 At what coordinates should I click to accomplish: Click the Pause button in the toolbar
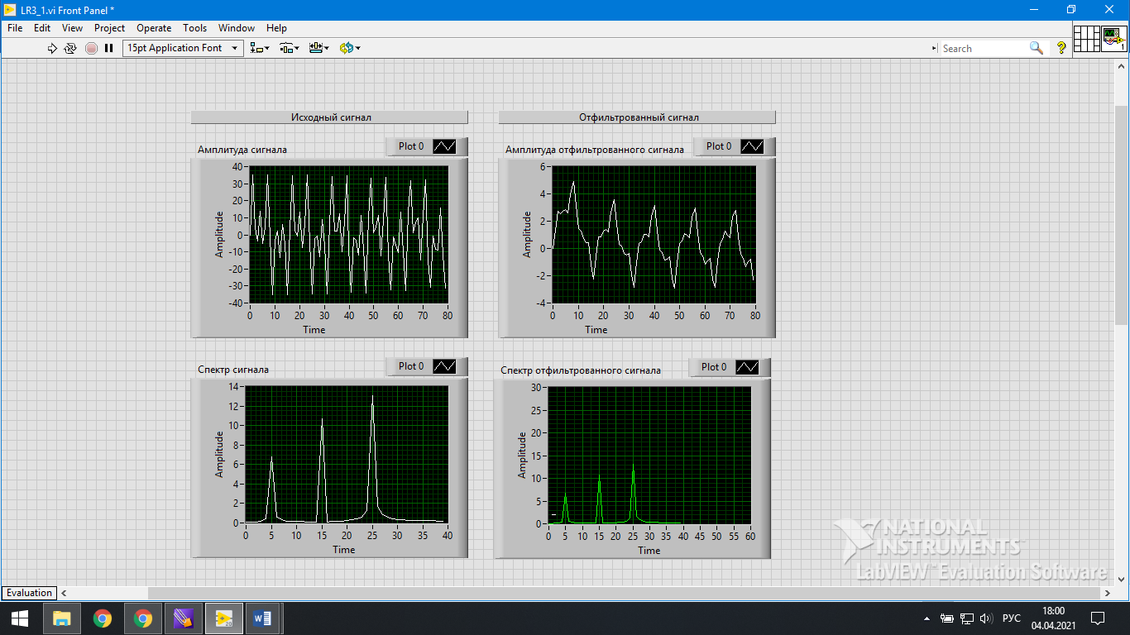[x=108, y=48]
